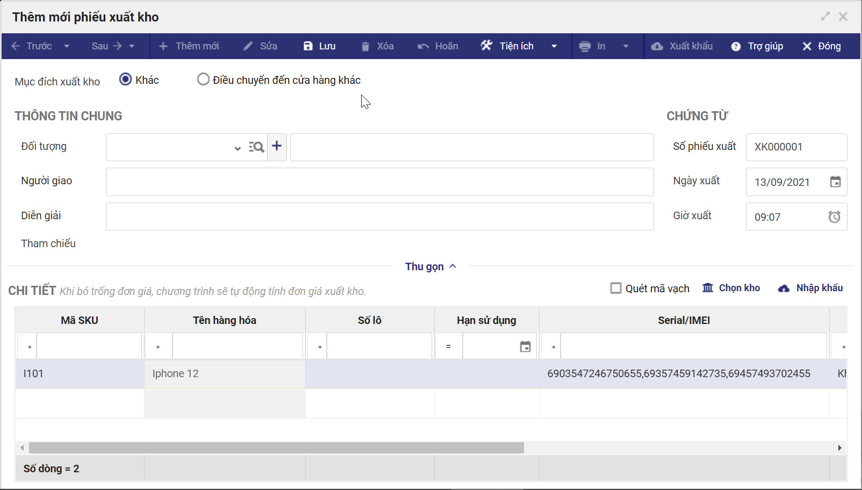The image size is (862, 490).
Task: Expand the Tiện ích dropdown caret
Action: tap(554, 46)
